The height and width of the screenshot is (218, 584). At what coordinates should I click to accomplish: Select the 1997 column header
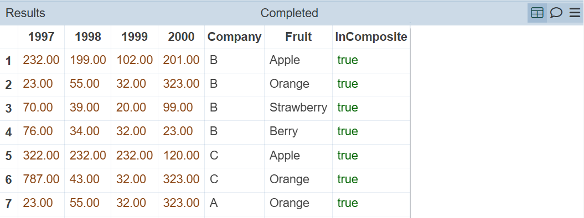point(42,37)
